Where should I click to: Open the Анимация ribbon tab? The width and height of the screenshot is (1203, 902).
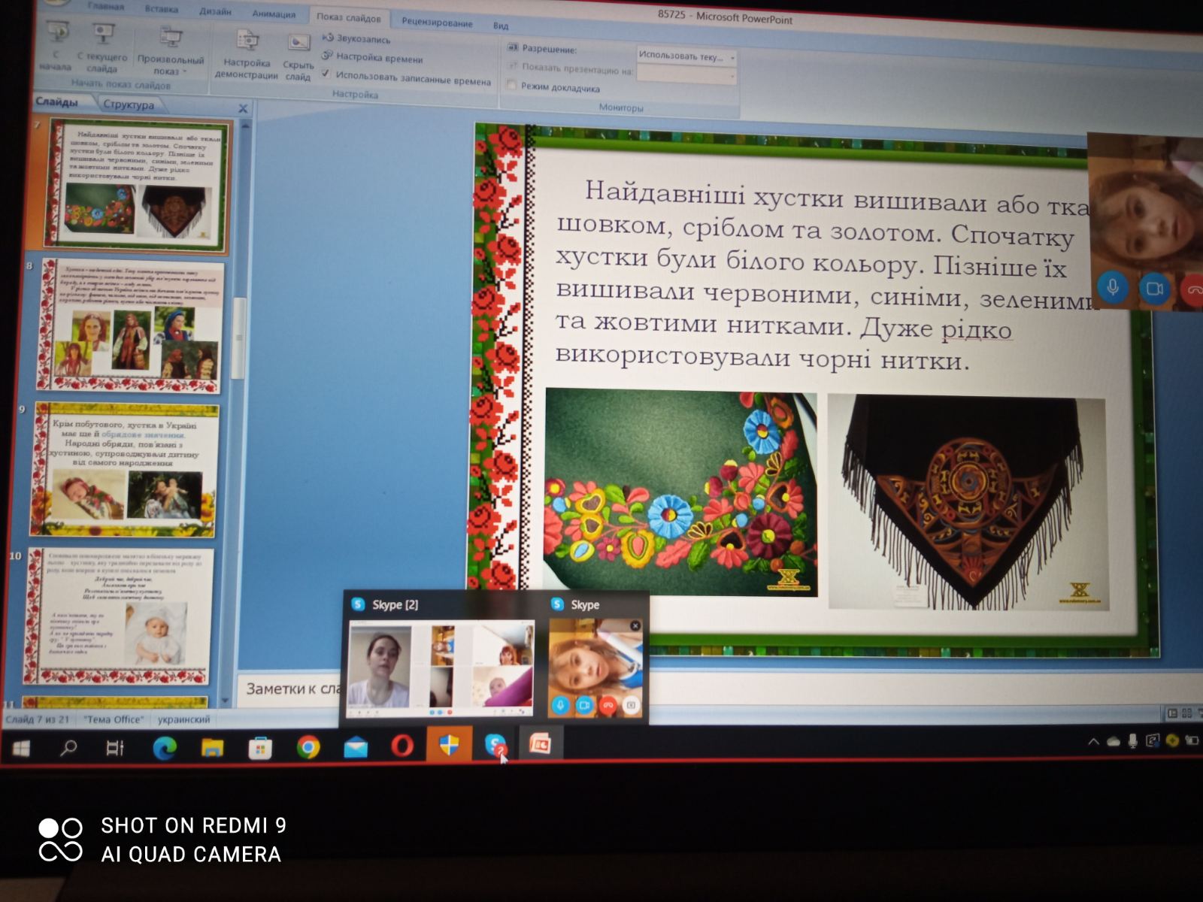(x=274, y=14)
